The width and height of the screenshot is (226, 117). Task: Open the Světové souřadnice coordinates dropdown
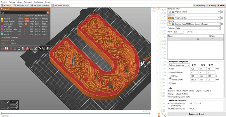pos(179,65)
